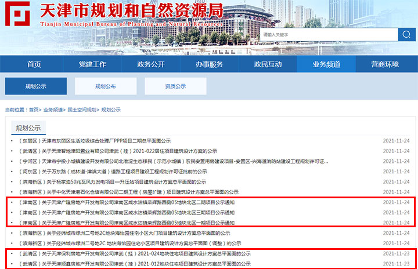Image resolution: width=418 pixels, height=269 pixels.
Task: Open 津南区 05地块北区二期项目 notice
Action: click(x=127, y=202)
